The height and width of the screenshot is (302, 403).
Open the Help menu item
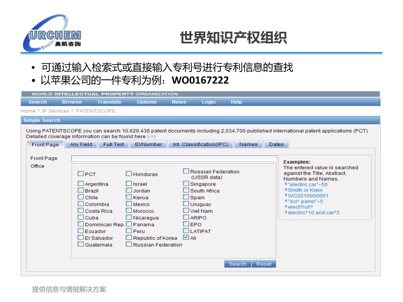pos(236,102)
